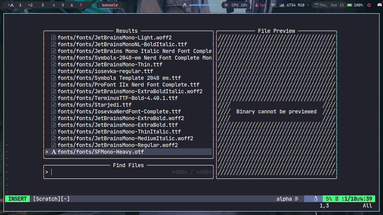This screenshot has width=383, height=215.
Task: Click the INSERT mode indicator
Action: (17, 199)
